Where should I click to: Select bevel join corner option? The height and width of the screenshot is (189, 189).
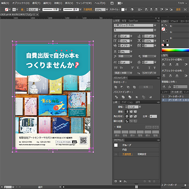click(x=135, y=116)
